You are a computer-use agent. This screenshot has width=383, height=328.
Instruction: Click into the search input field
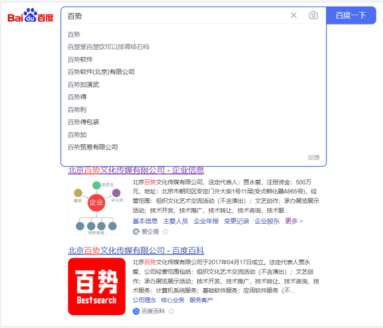coord(176,16)
